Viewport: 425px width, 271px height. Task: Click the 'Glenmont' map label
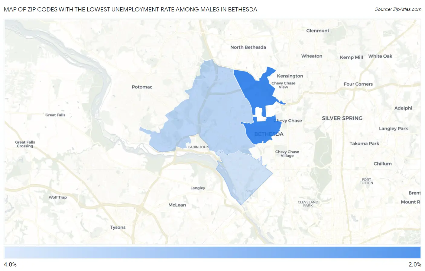(318, 30)
